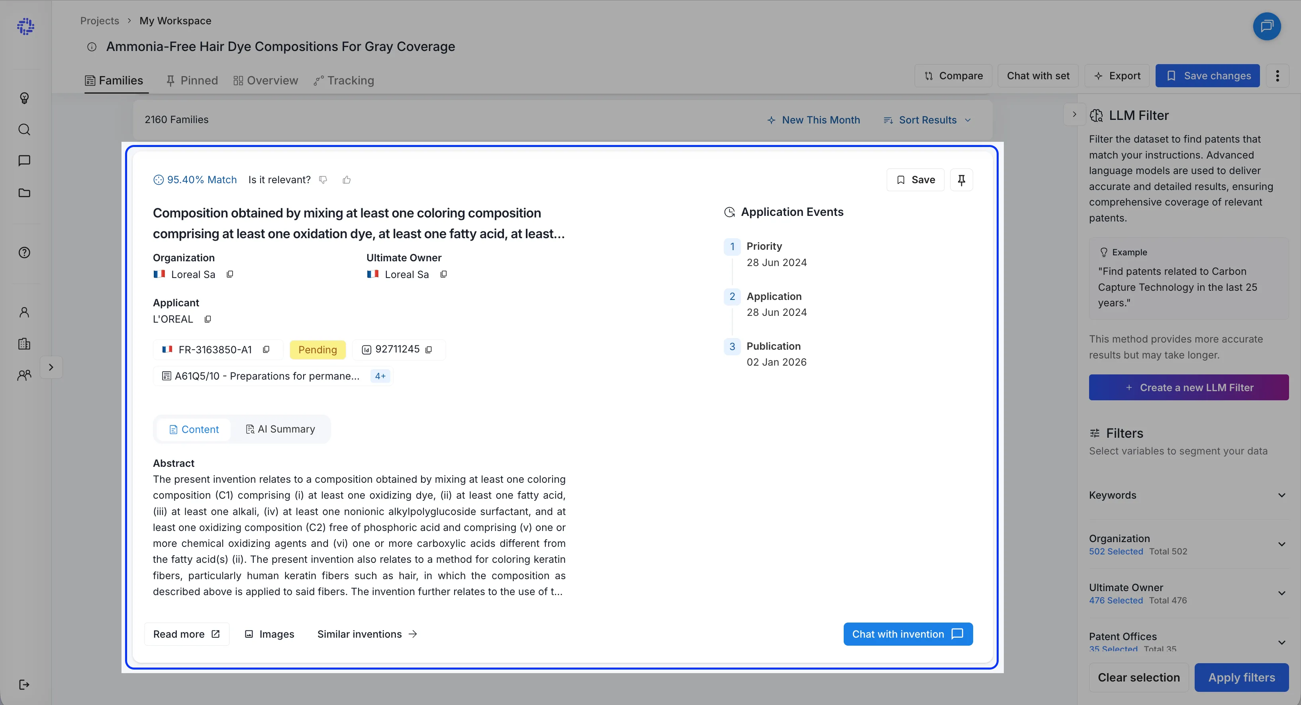This screenshot has width=1301, height=705.
Task: Mark result as not relevant with thumbs down
Action: (323, 180)
